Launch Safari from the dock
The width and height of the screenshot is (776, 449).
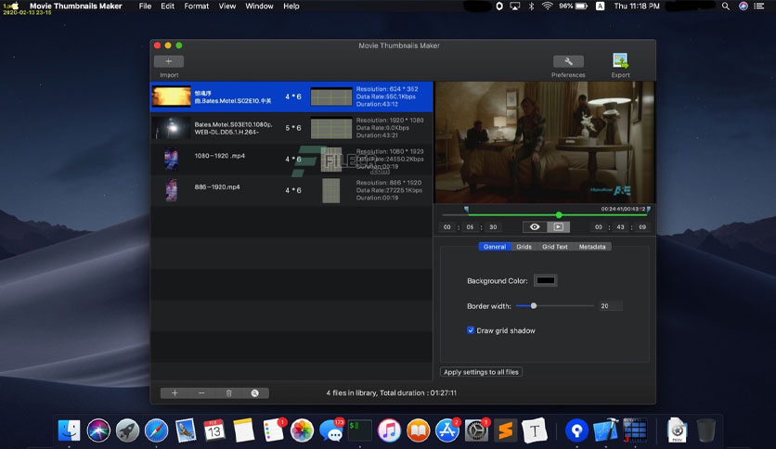pyautogui.click(x=156, y=430)
